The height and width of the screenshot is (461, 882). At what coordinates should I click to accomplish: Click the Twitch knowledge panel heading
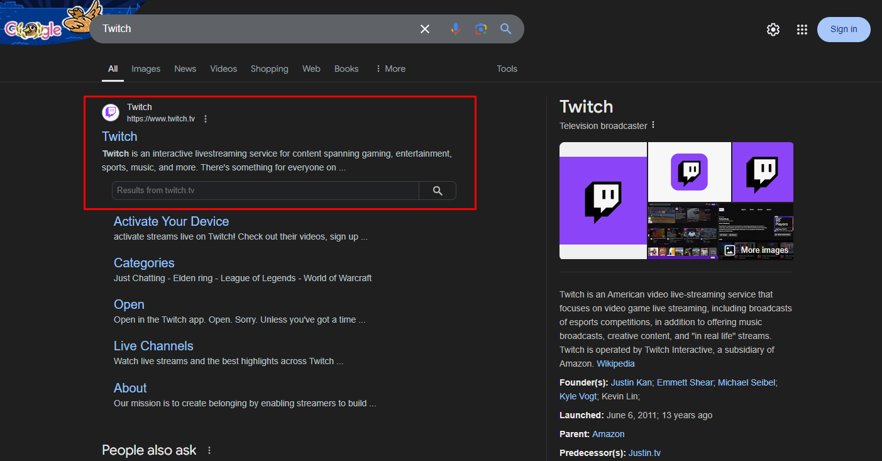click(x=586, y=107)
